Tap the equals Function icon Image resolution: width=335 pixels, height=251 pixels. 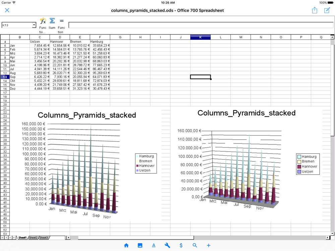click(61, 21)
